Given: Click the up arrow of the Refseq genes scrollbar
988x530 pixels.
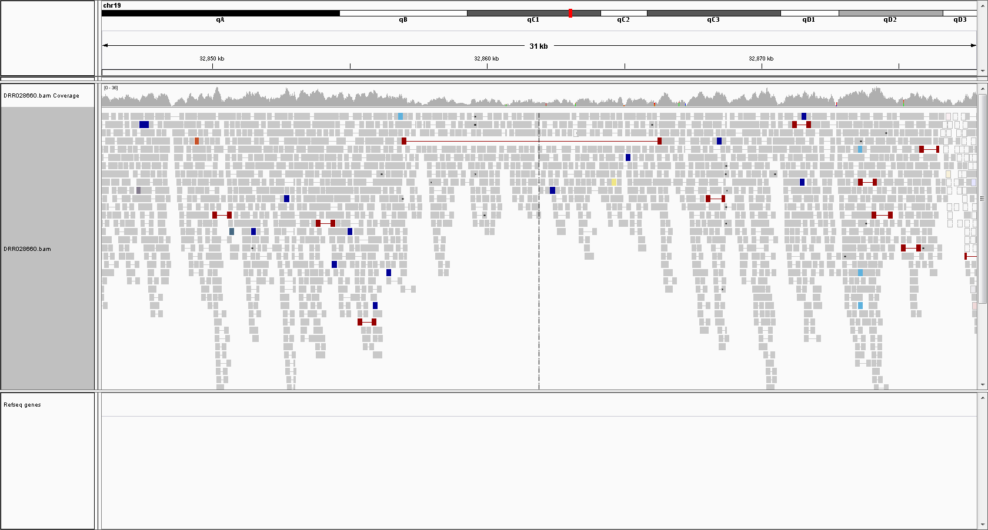Looking at the screenshot, I should [982, 398].
